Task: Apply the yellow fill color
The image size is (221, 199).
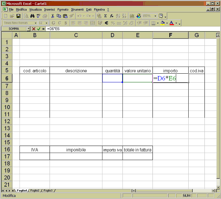Action: tap(162, 23)
